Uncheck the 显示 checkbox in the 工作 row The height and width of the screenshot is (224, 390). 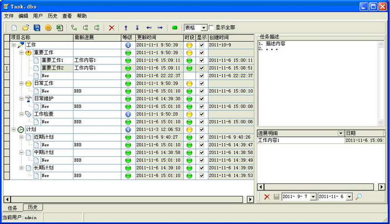(x=201, y=45)
